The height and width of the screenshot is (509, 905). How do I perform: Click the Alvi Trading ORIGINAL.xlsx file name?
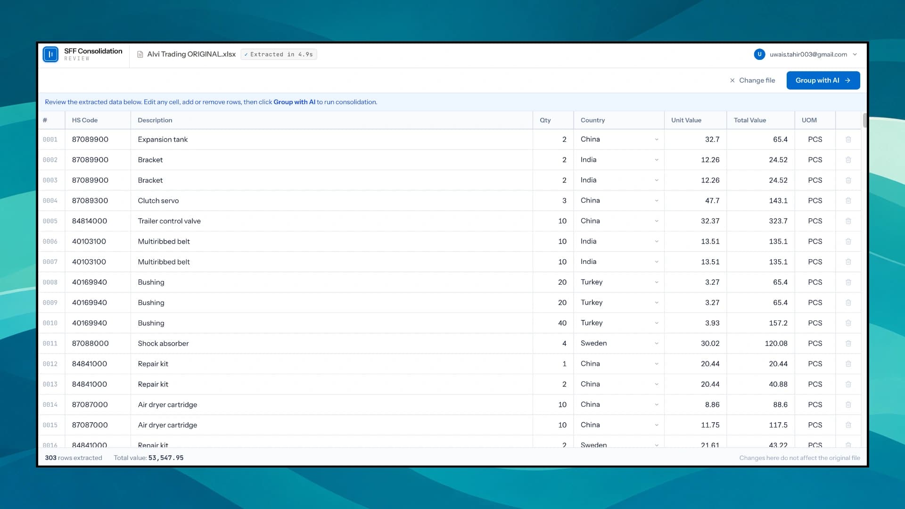[191, 54]
